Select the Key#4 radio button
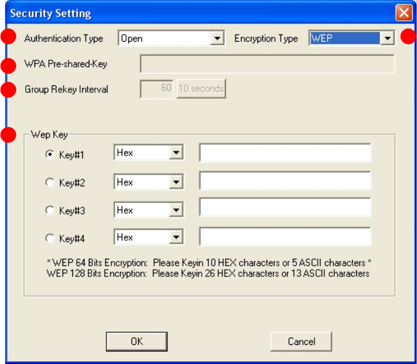 (50, 238)
